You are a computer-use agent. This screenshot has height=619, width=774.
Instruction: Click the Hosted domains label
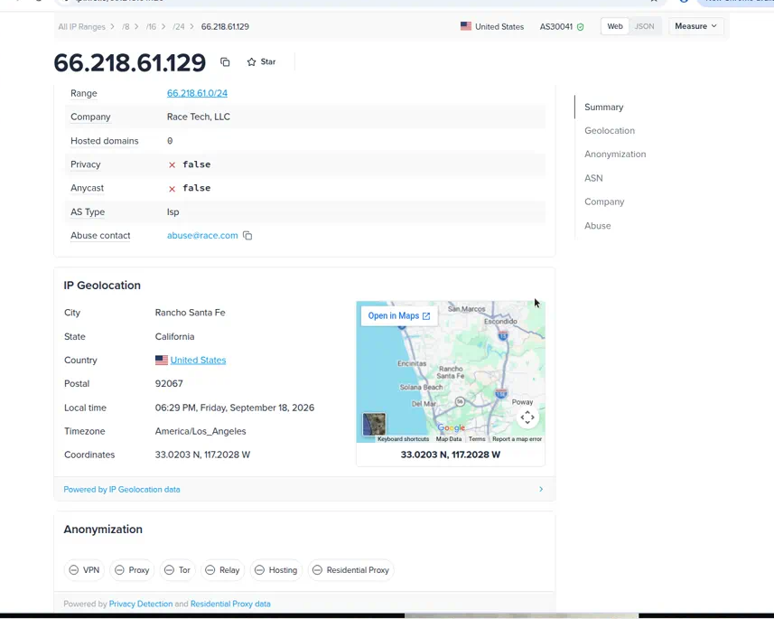pos(105,141)
